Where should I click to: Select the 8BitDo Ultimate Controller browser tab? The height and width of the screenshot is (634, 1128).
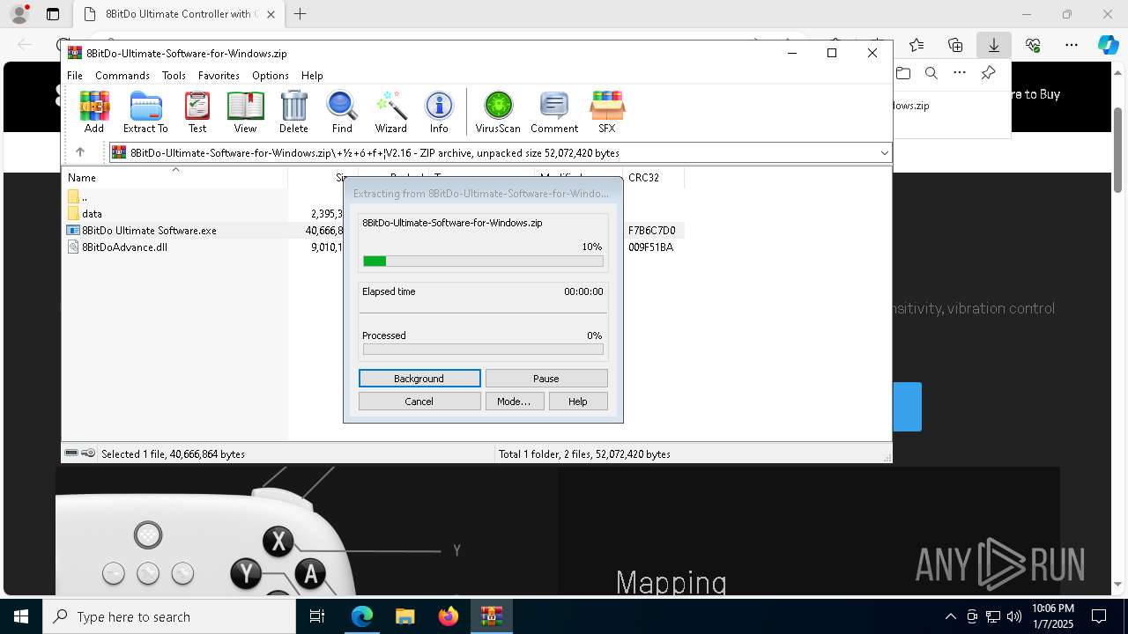coord(177,14)
